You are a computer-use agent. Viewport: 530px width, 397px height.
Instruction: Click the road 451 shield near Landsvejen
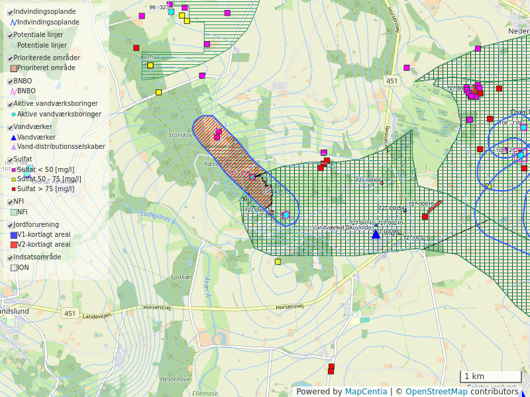70,314
